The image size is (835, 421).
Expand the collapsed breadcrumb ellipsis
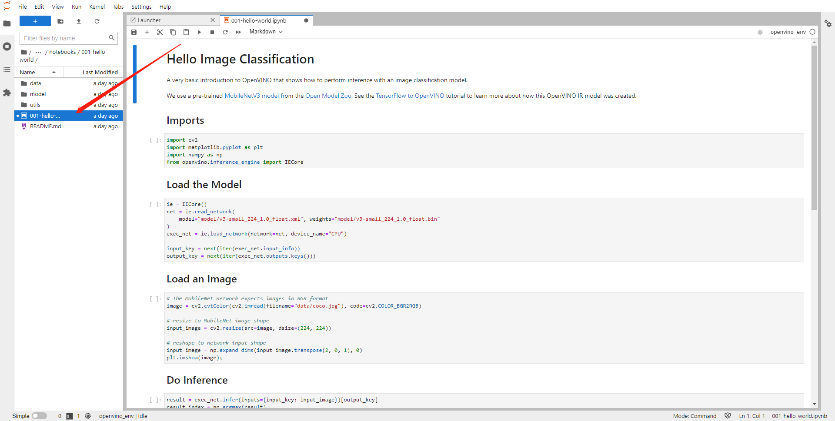click(x=38, y=52)
